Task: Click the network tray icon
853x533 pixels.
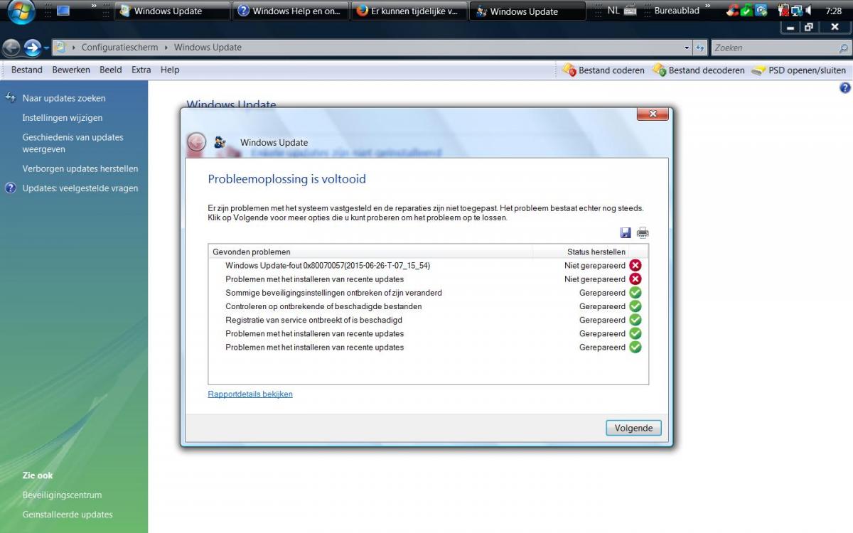Action: point(796,11)
